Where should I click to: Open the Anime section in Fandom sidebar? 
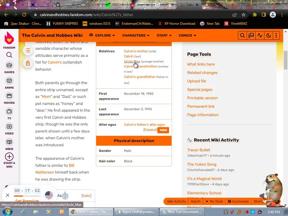tap(9, 83)
